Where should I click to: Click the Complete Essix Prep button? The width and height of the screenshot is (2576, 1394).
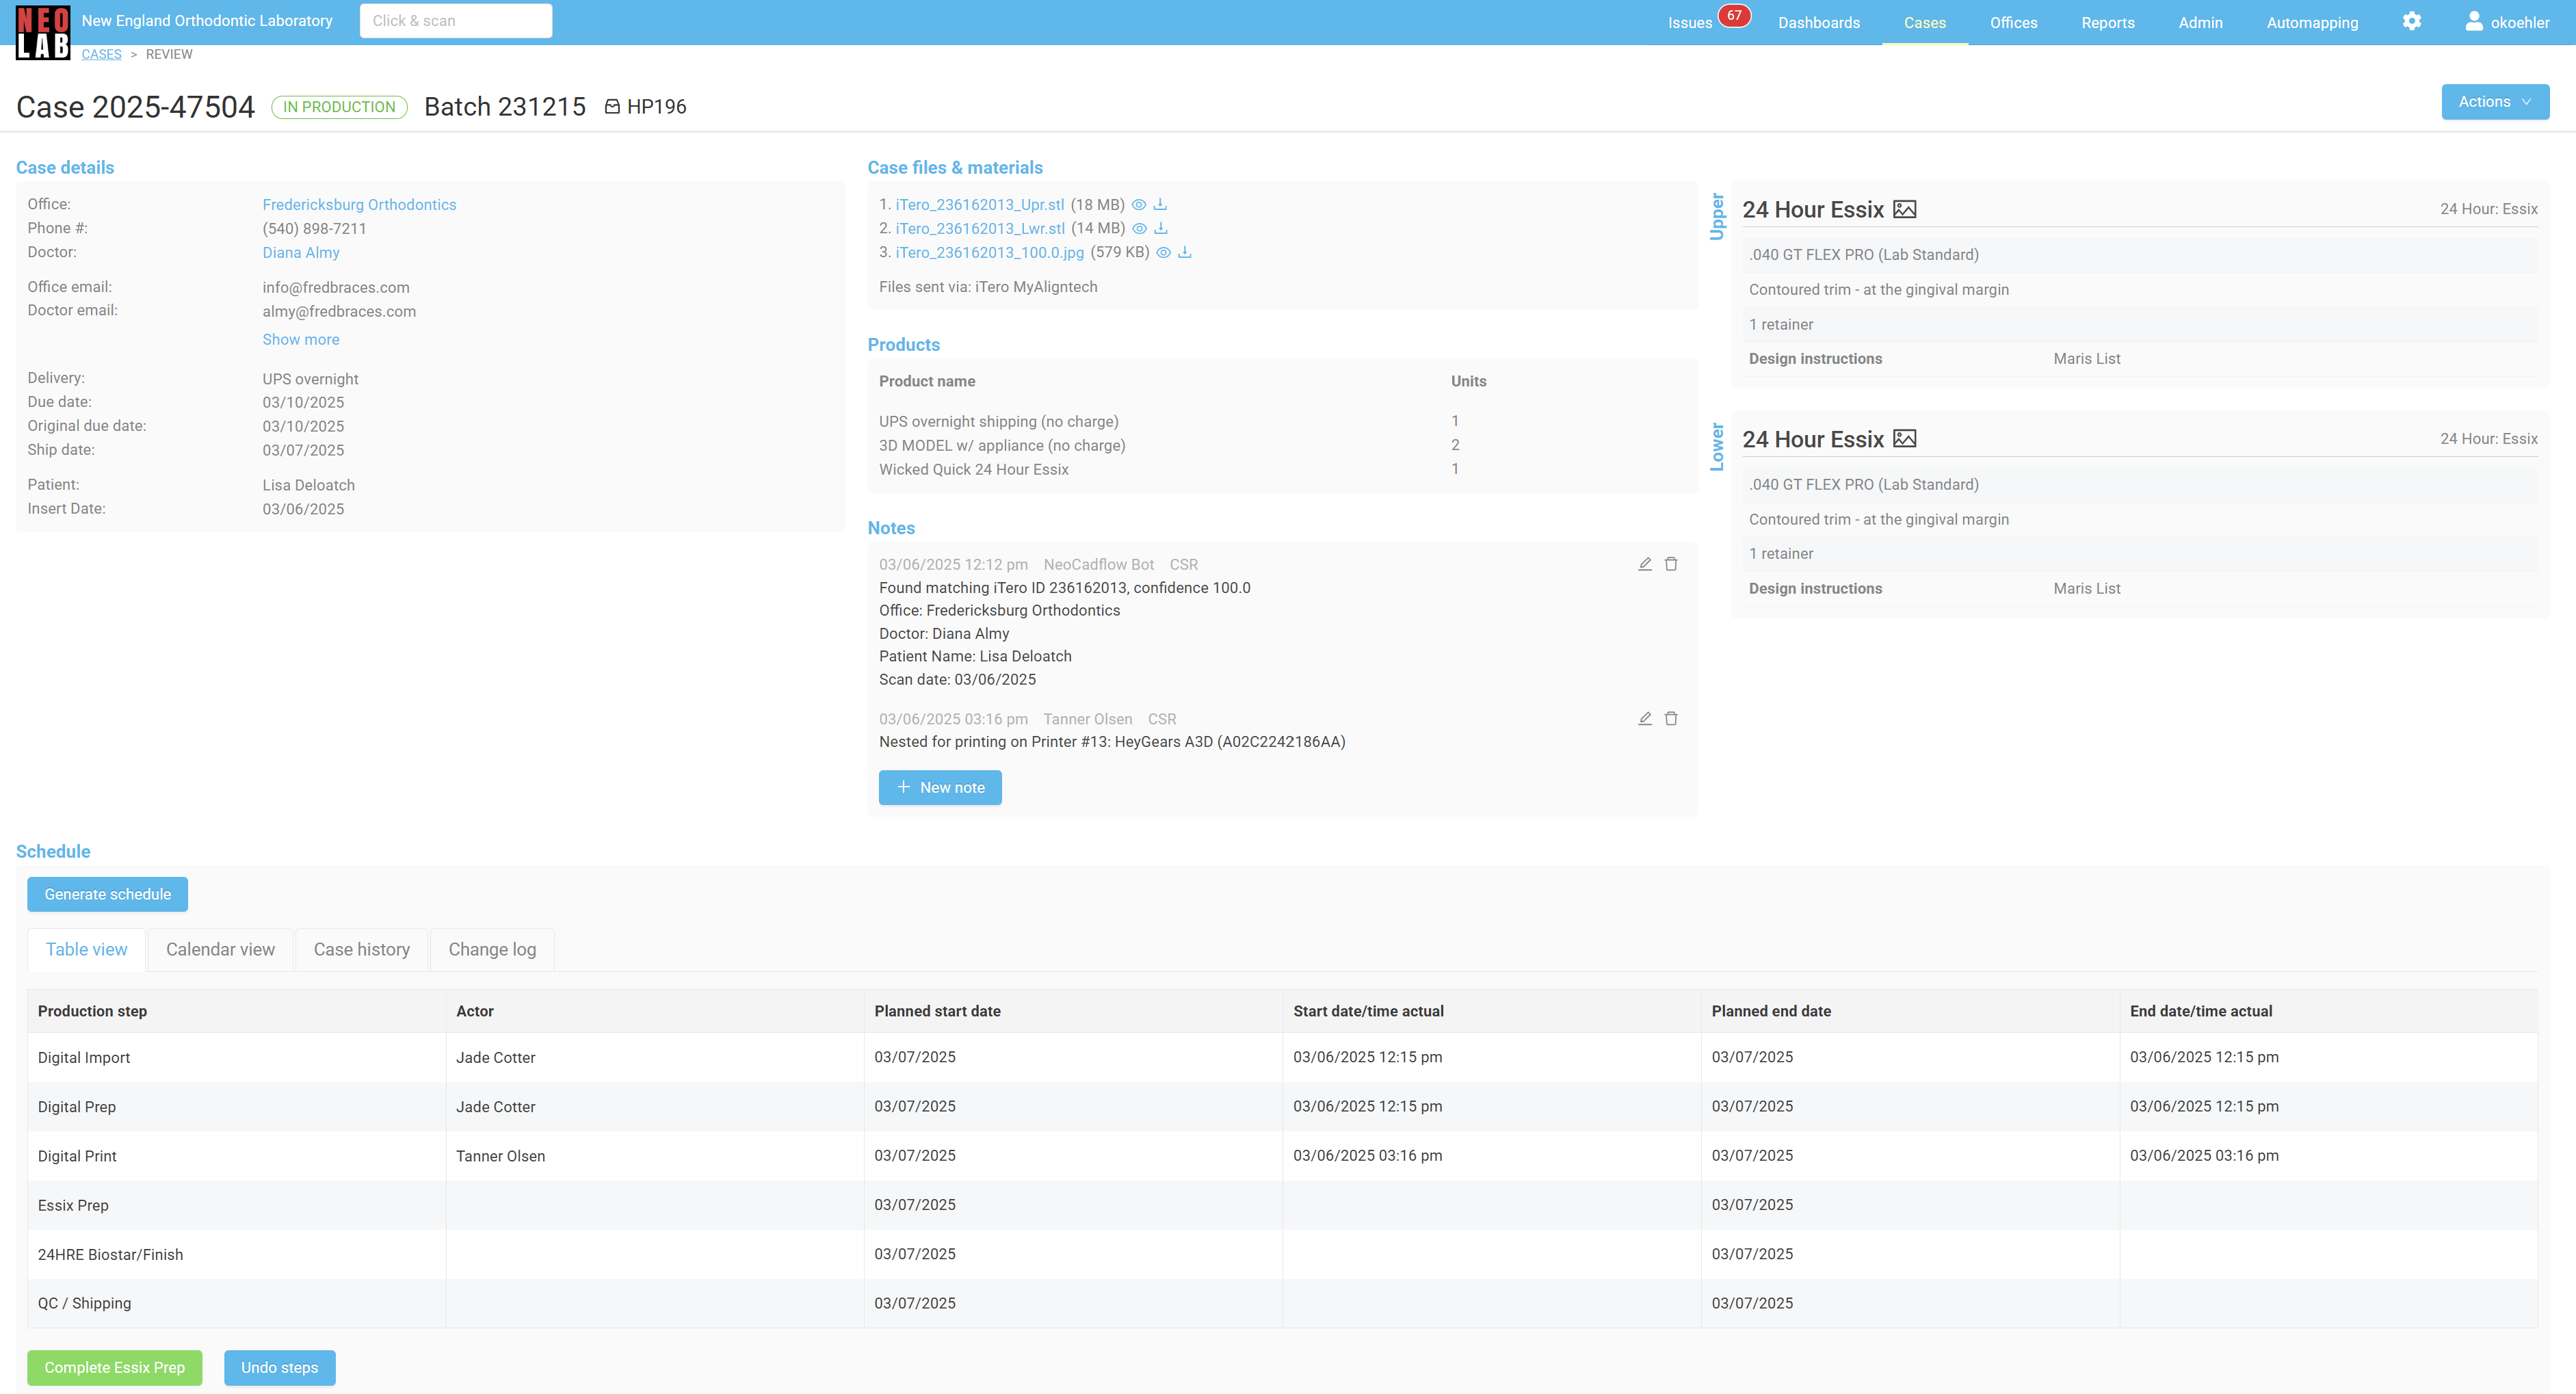[x=114, y=1367]
